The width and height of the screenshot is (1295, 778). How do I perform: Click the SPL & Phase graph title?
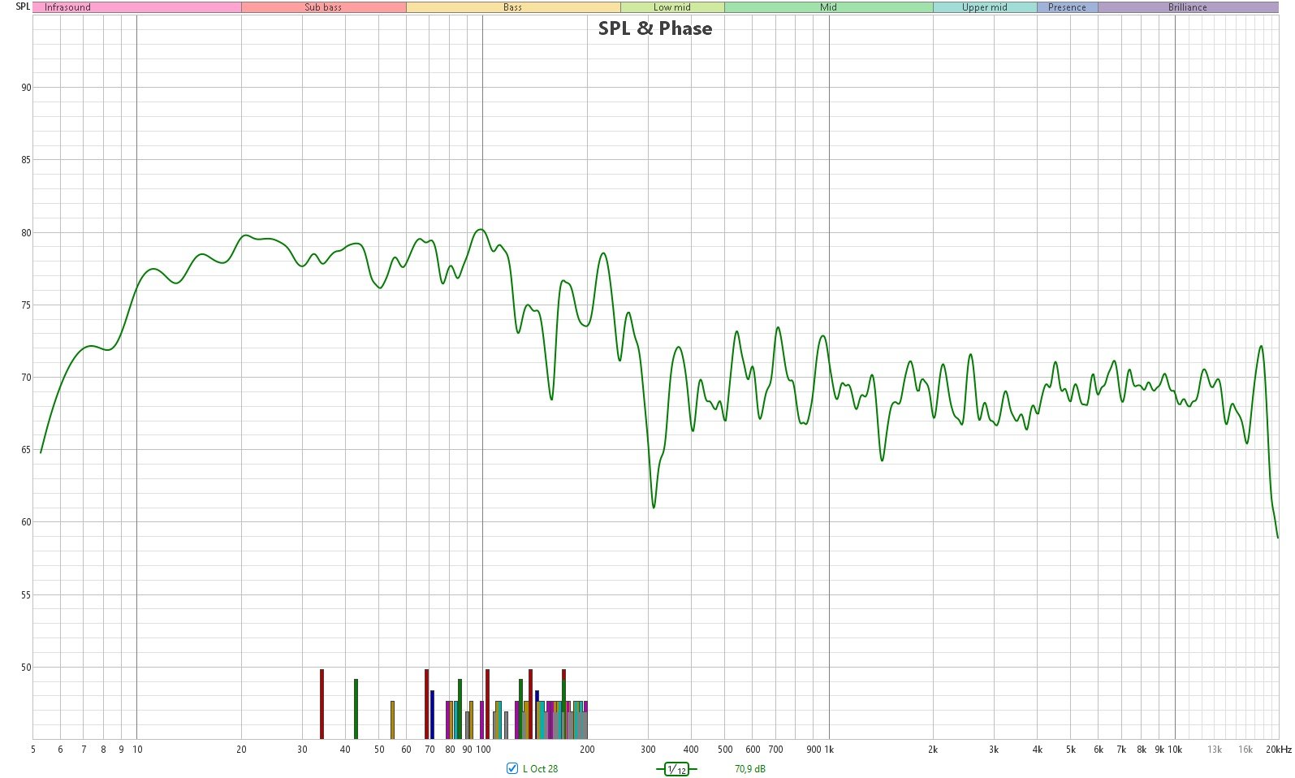coord(654,28)
